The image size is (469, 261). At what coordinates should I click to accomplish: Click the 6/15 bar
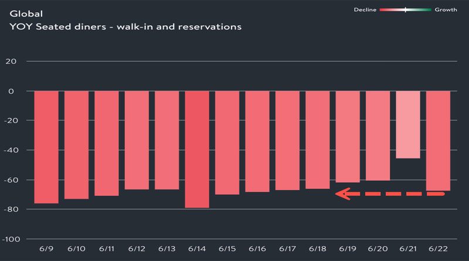pyautogui.click(x=227, y=143)
